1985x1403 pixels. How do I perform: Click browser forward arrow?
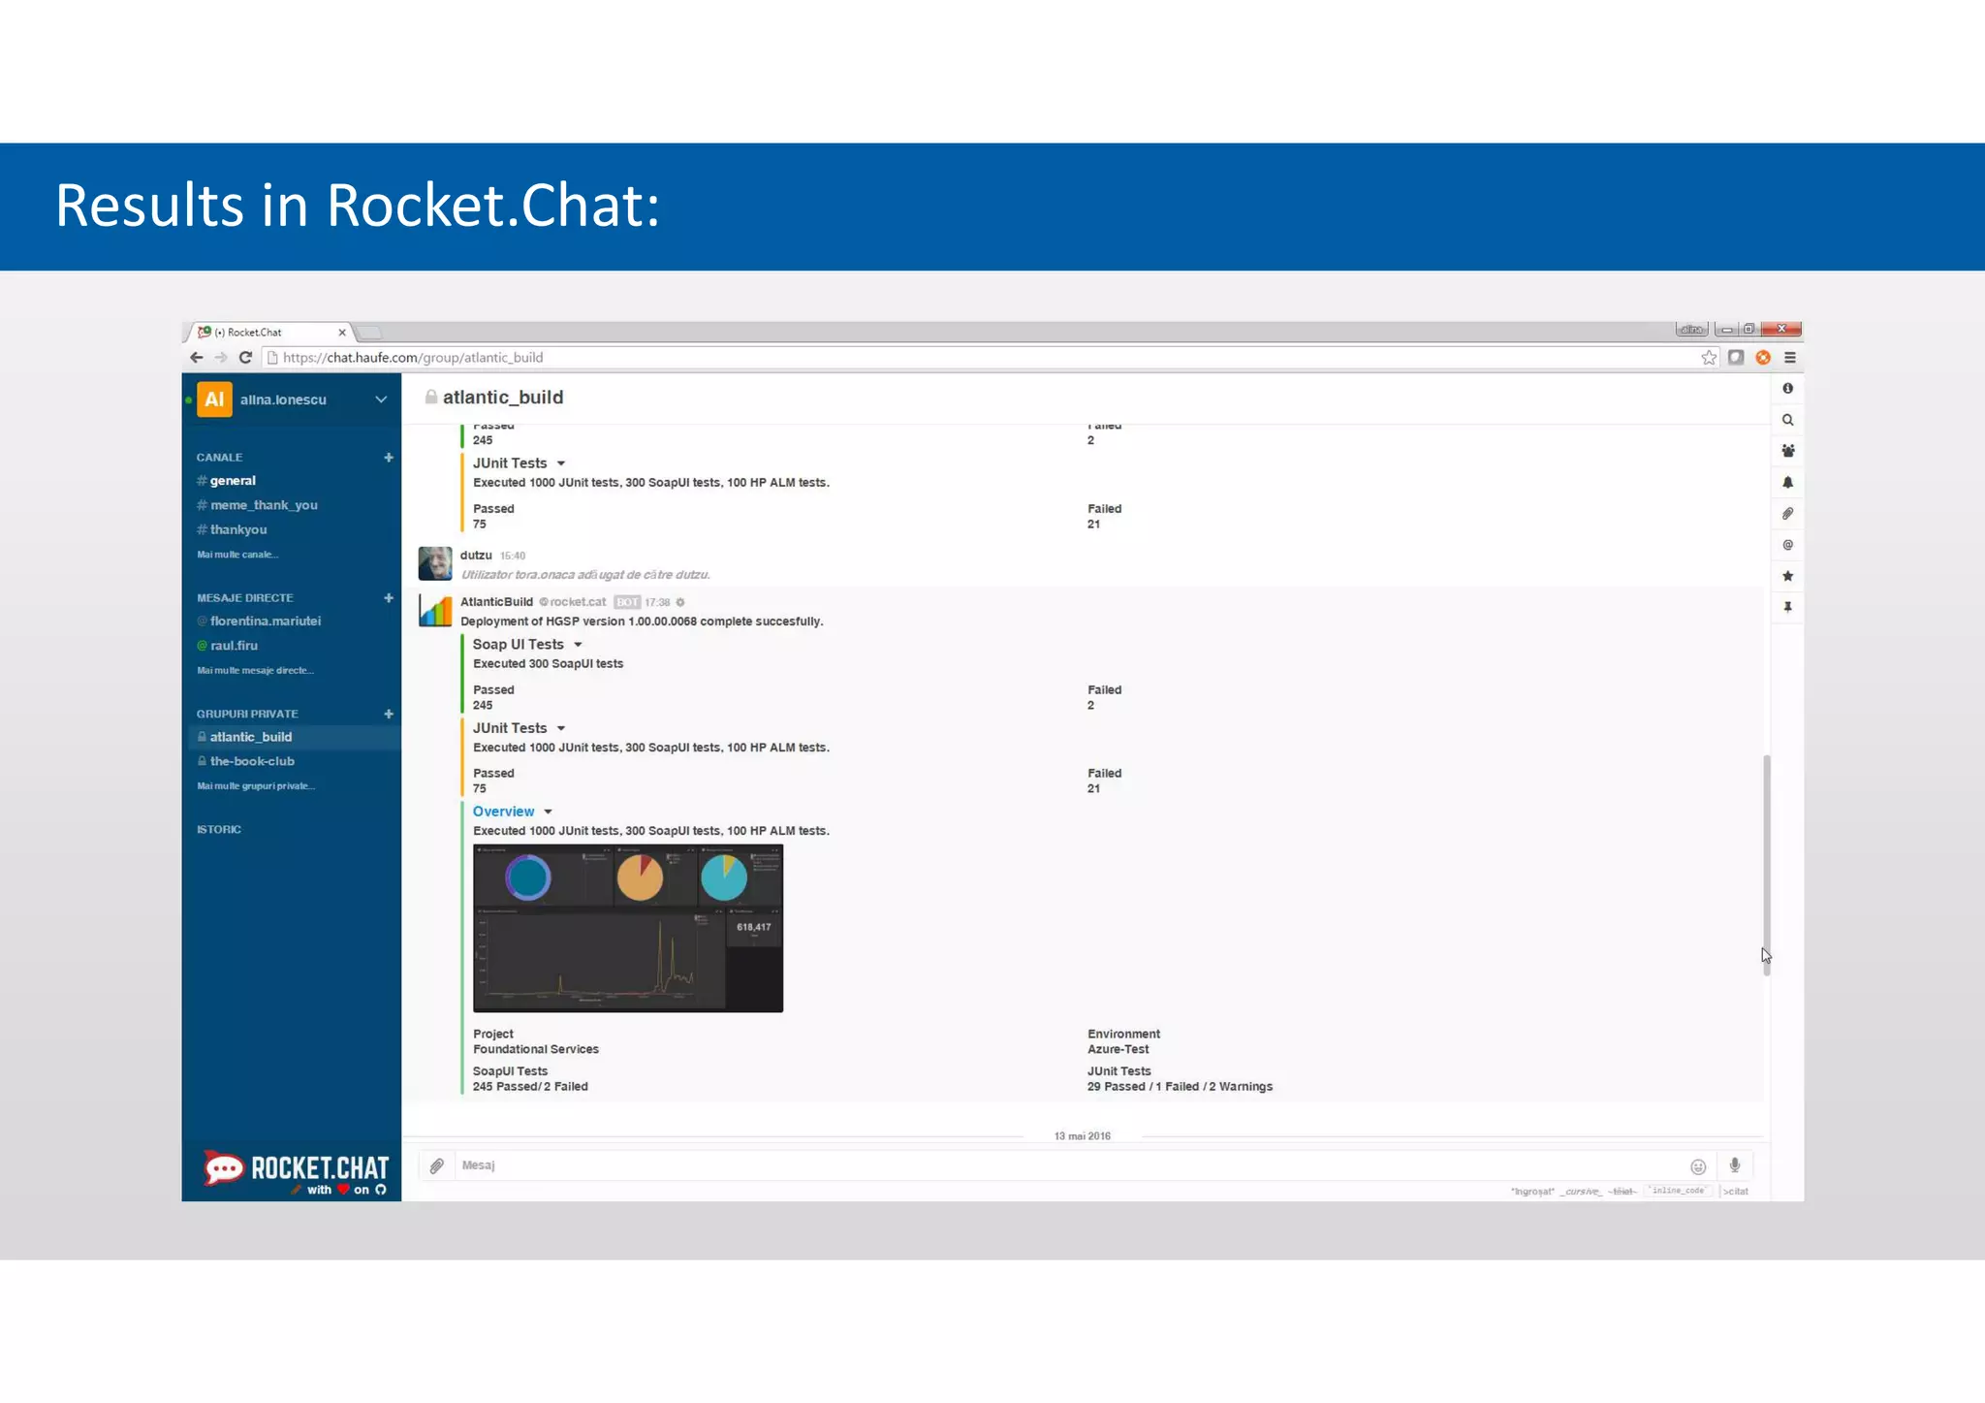click(x=221, y=358)
